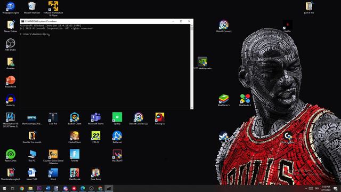
Task: Open the Battle.net launcher shortcut
Action: 117,137
